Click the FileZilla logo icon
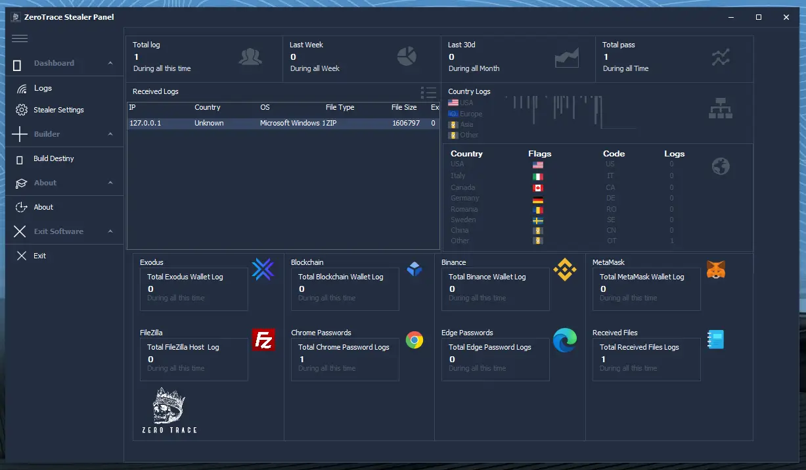Image resolution: width=806 pixels, height=470 pixels. click(x=263, y=340)
